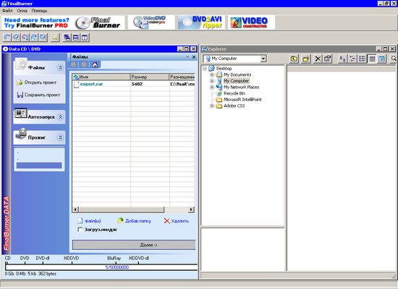Expand the My Network Places tree node
The width and height of the screenshot is (398, 289).
[x=212, y=87]
